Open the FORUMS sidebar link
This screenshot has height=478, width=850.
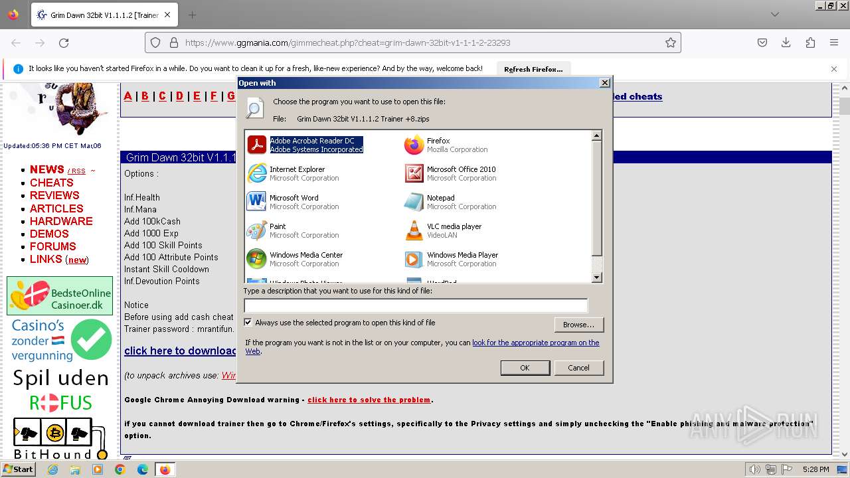(53, 246)
